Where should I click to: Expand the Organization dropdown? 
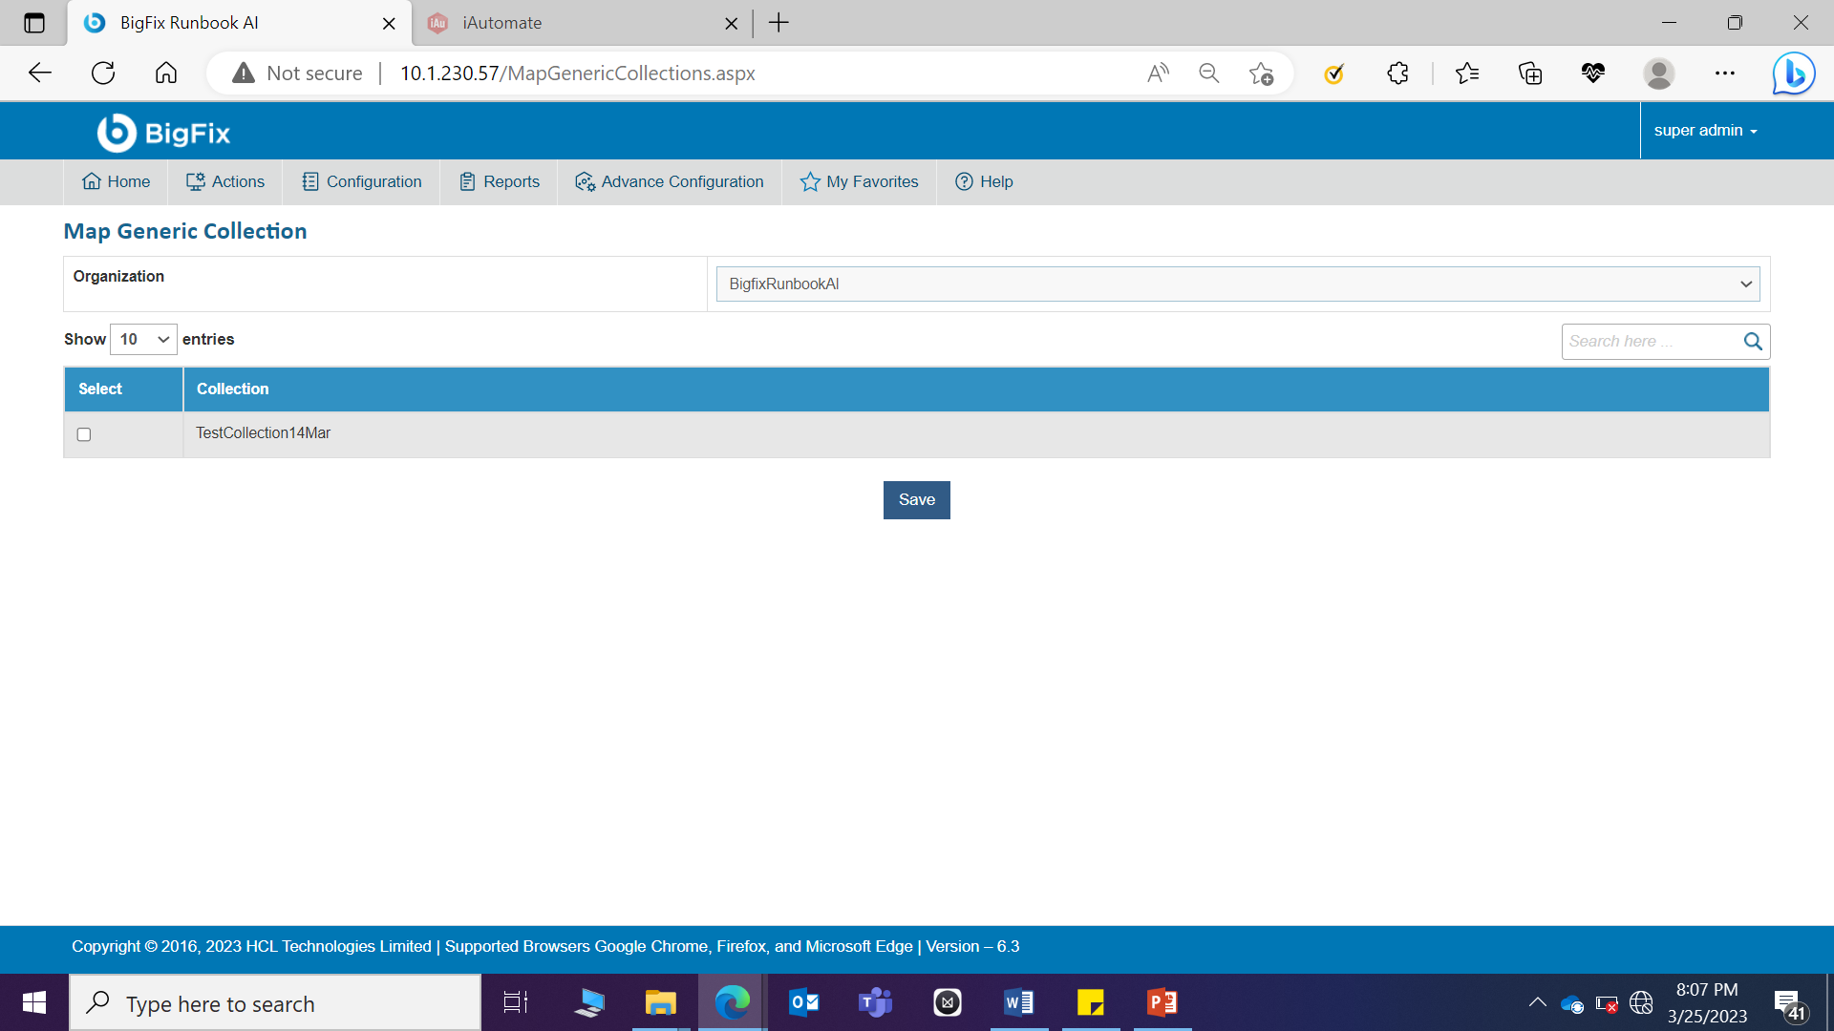pos(1238,284)
